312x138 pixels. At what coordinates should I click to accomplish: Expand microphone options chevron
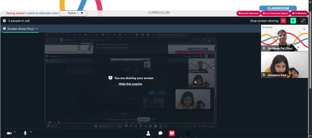(31, 132)
